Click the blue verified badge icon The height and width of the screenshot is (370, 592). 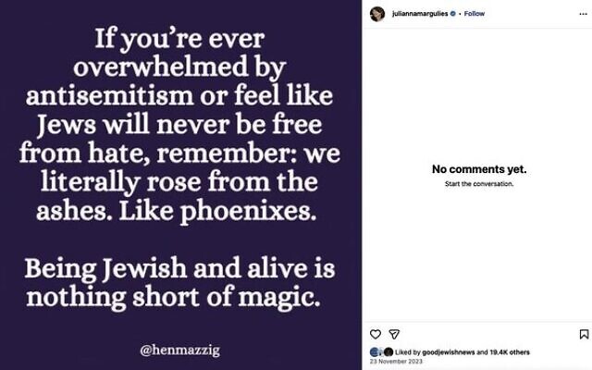452,14
